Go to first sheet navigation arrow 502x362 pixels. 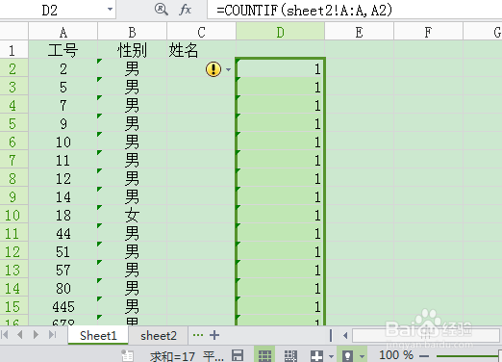pyautogui.click(x=5, y=335)
